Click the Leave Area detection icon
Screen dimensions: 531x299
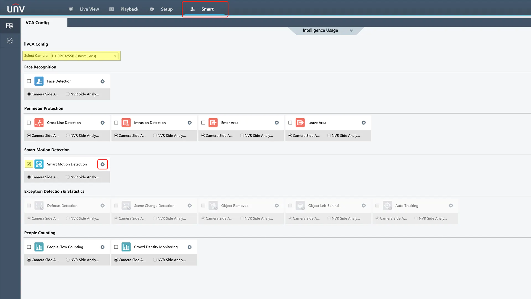pos(300,122)
